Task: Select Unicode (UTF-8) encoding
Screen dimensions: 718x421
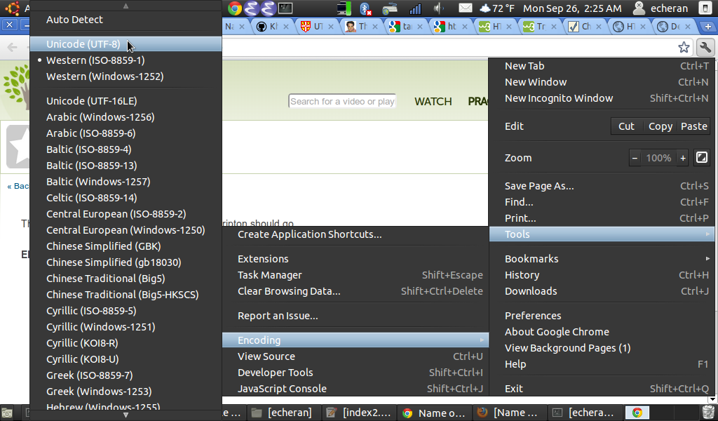Action: click(x=83, y=44)
